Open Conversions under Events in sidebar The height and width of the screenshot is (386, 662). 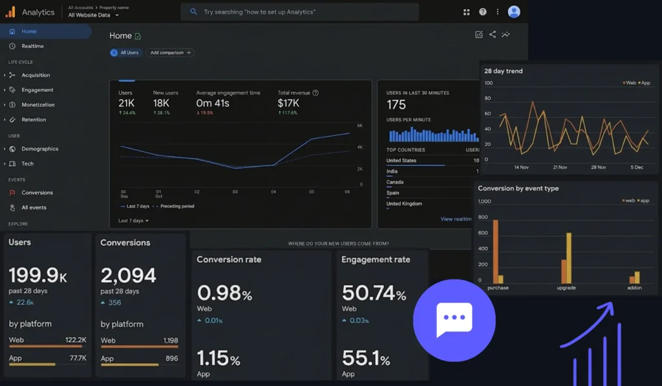[37, 193]
